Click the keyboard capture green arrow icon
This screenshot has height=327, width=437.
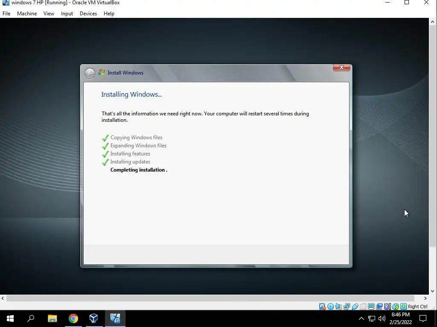403,307
